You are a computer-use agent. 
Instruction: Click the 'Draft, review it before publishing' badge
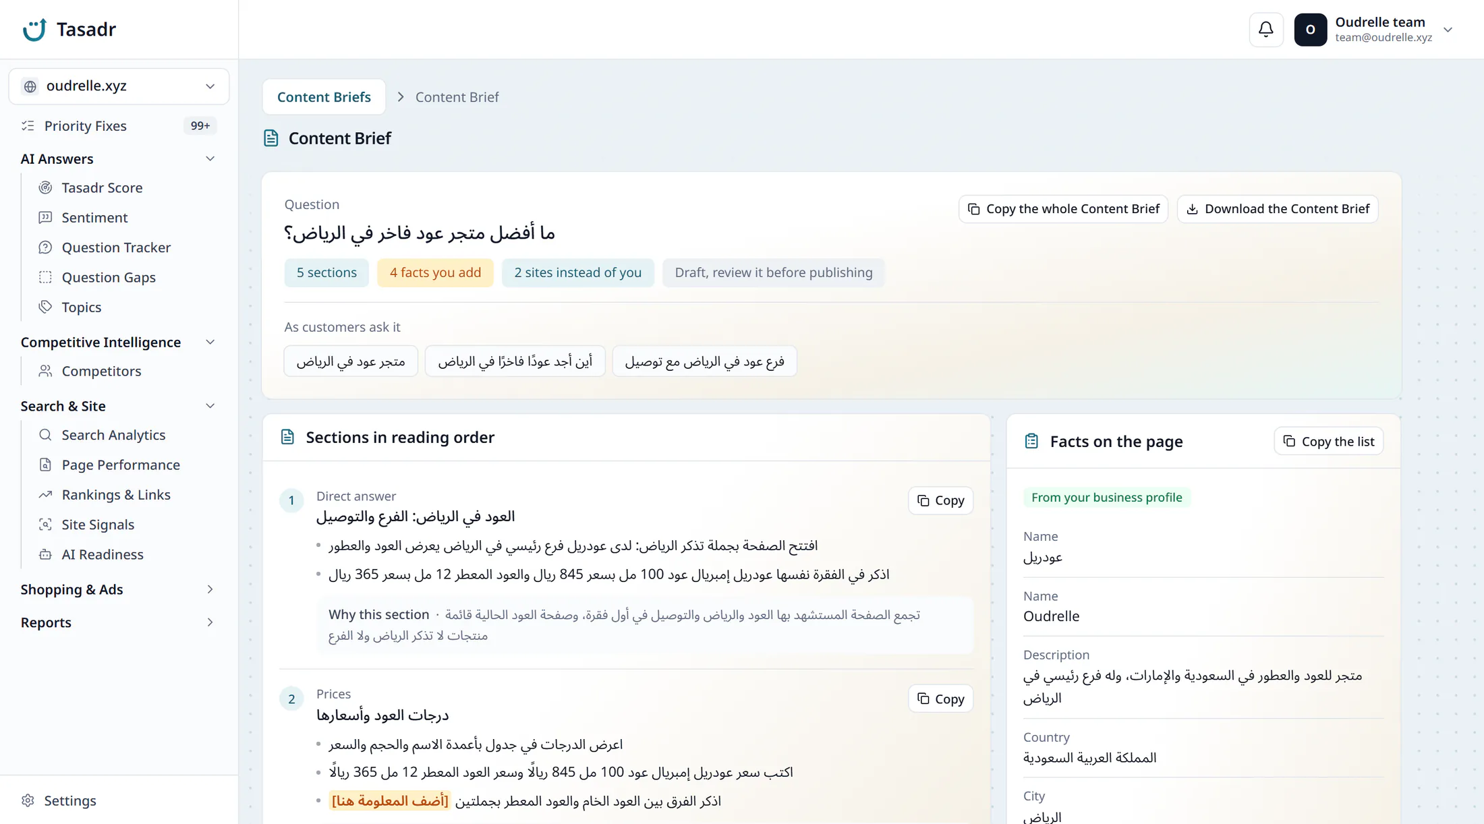(x=773, y=272)
